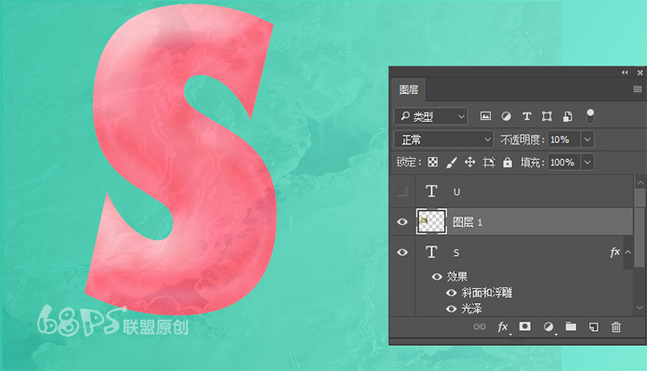The image size is (647, 371).
Task: Lock transparent pixels checkerboard icon
Action: pos(433,162)
